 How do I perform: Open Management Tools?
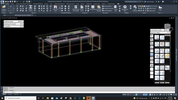[x=125, y=8]
